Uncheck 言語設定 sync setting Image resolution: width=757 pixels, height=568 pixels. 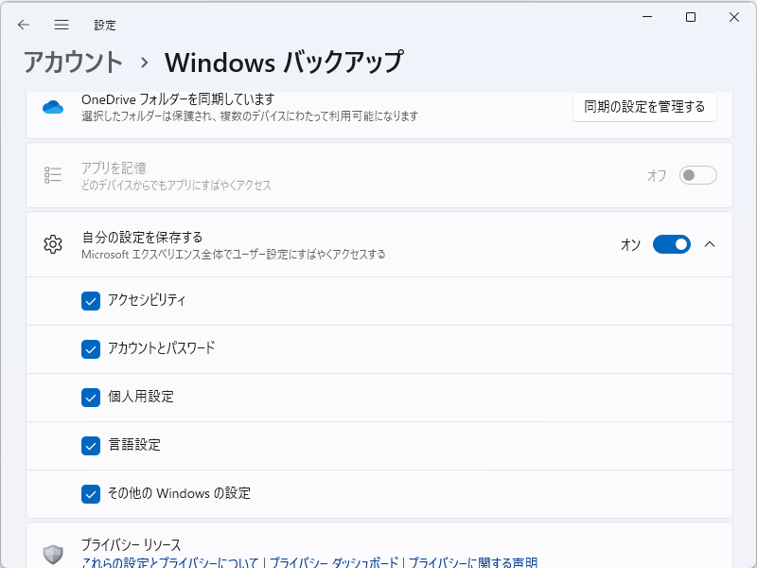click(91, 445)
